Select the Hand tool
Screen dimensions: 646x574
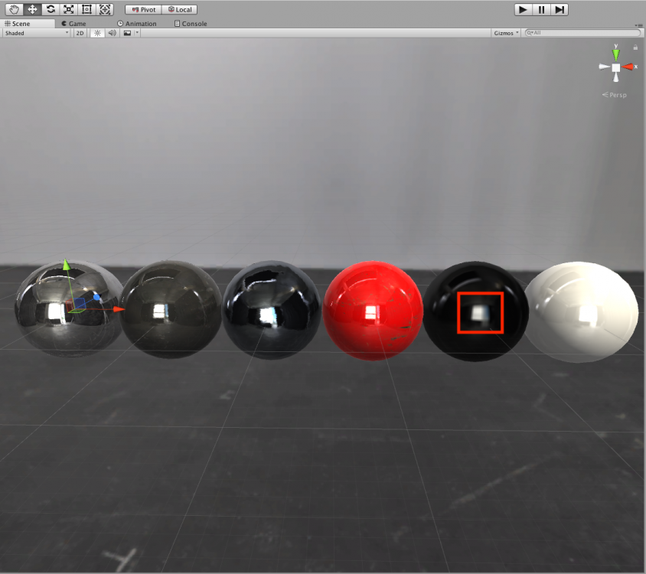click(15, 9)
